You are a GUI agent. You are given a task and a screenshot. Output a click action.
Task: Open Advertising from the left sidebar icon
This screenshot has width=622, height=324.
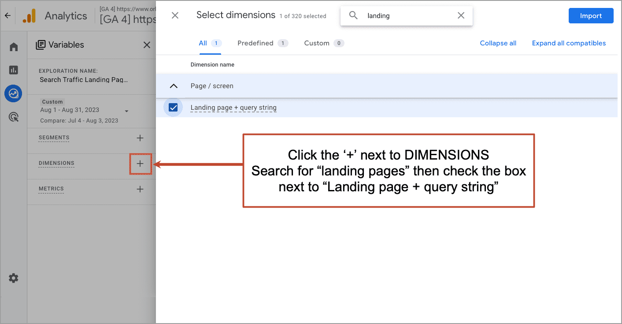click(13, 117)
